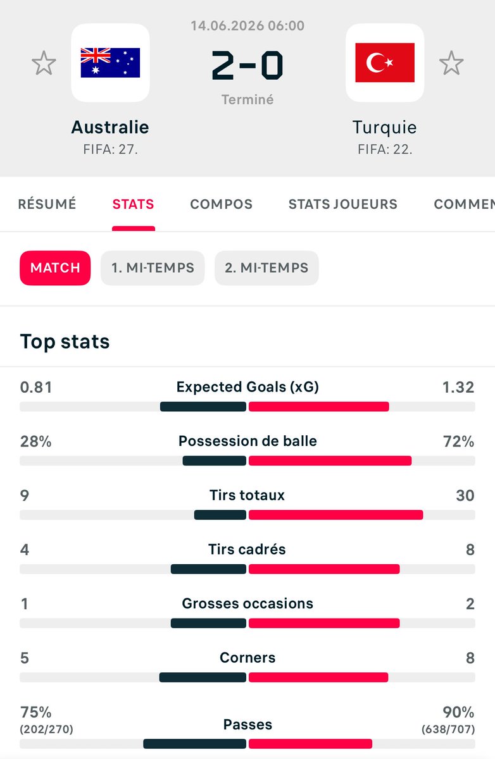495x759 pixels.
Task: Open the Turkey flag team logo
Action: pos(385,63)
